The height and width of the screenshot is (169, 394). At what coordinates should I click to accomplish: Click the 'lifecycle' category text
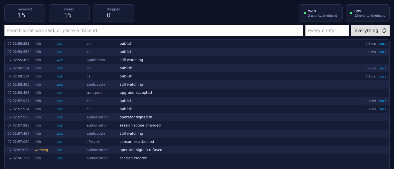pyautogui.click(x=93, y=142)
